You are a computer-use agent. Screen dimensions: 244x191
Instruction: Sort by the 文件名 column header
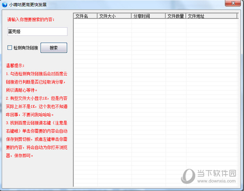coord(85,16)
